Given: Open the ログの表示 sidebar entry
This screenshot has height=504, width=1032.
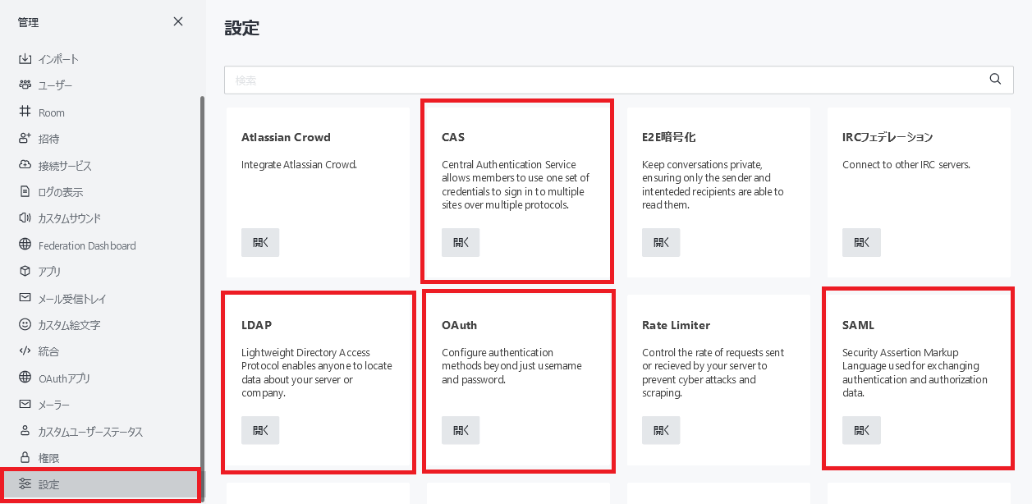Looking at the screenshot, I should 61,192.
